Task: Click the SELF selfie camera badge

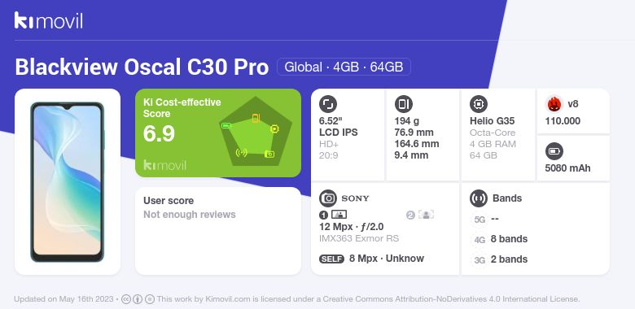Action: click(331, 259)
